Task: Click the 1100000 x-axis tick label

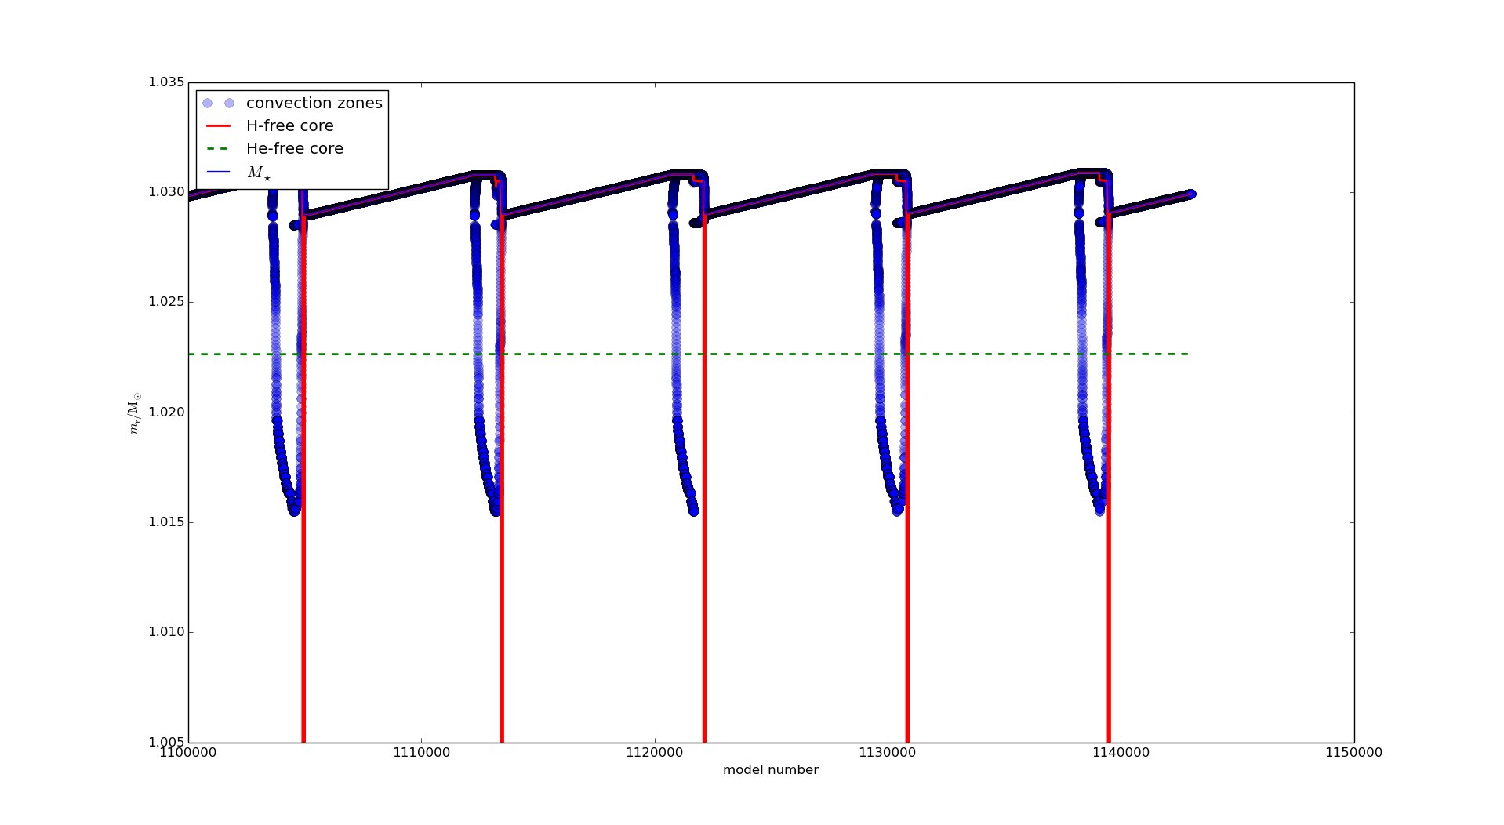Action: pyautogui.click(x=188, y=753)
